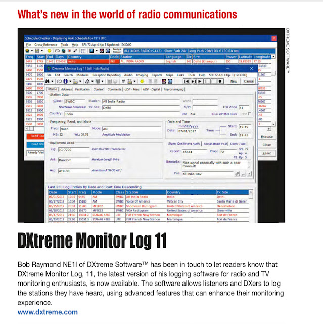The width and height of the screenshot is (323, 324).
Task: Click the Bearing & Distance icon in Schedule Checker
Action: point(117,51)
